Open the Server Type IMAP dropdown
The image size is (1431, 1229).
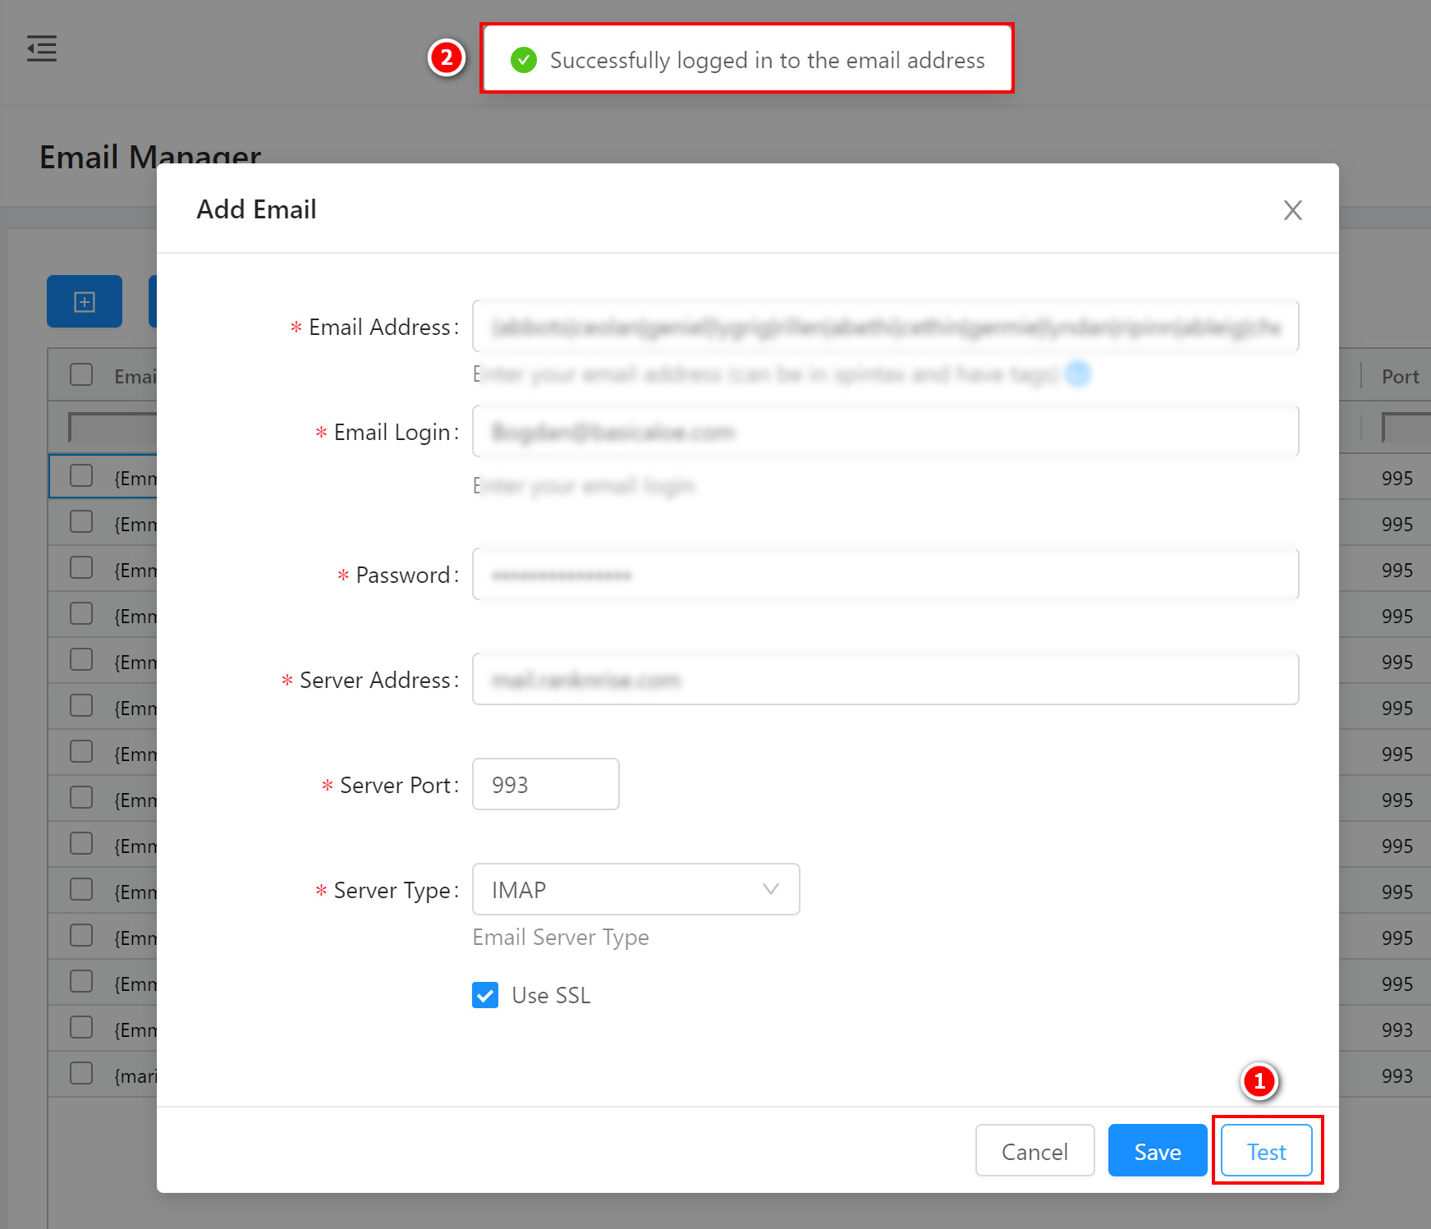[x=636, y=889]
